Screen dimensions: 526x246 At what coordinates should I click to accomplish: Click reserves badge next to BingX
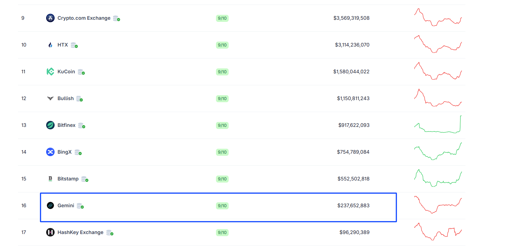[78, 152]
